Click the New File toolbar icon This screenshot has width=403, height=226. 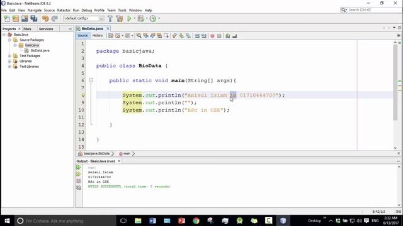(7, 18)
